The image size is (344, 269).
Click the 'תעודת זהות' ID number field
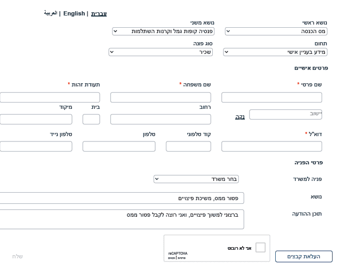pyautogui.click(x=50, y=98)
